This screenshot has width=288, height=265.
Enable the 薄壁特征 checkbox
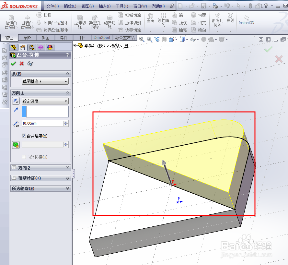click(x=14, y=178)
